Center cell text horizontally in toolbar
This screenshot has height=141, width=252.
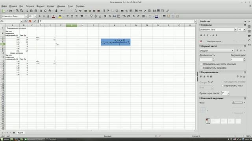(x=72, y=16)
